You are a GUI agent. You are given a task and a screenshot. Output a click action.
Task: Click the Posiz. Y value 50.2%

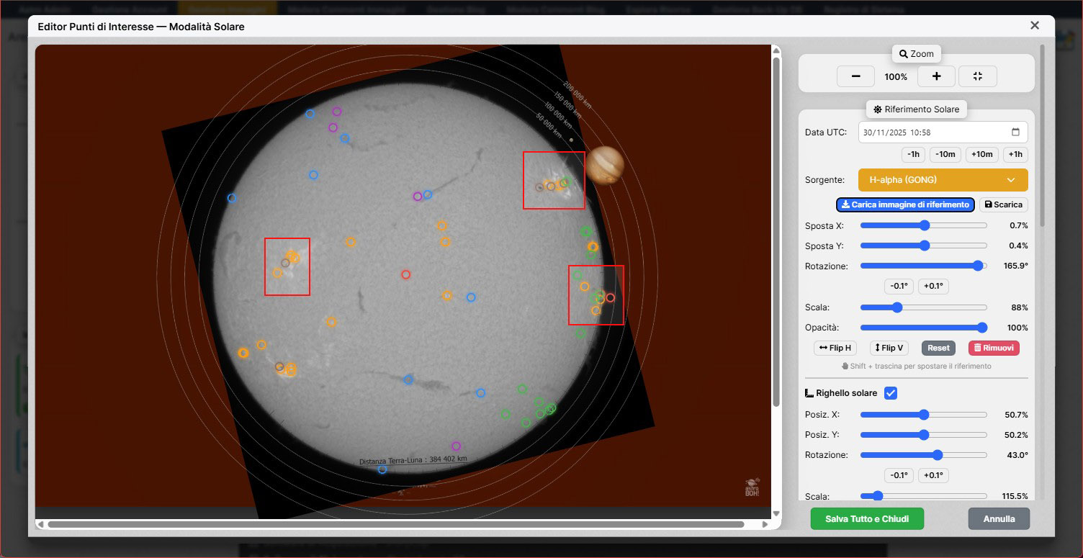tap(1016, 435)
